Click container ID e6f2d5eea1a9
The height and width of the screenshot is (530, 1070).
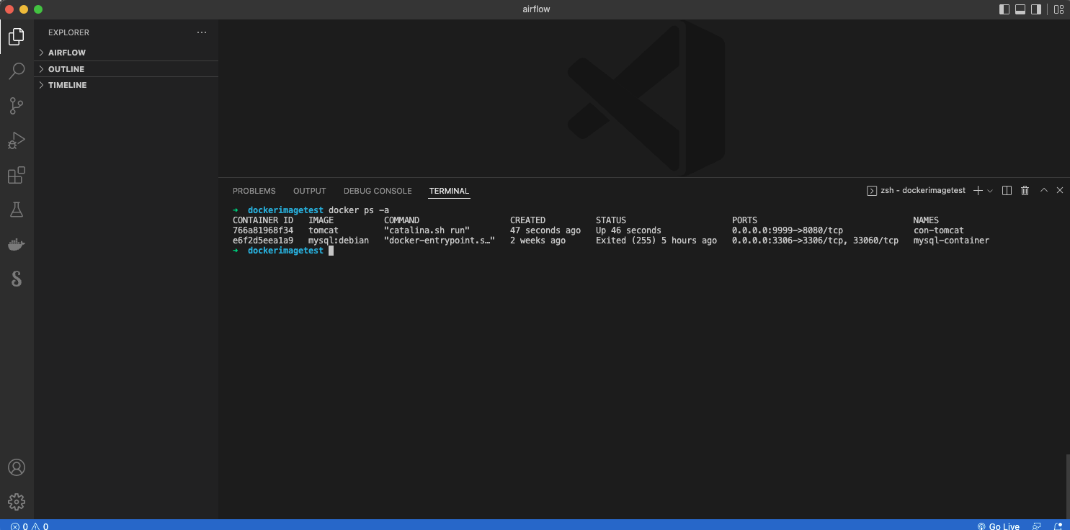pos(263,241)
